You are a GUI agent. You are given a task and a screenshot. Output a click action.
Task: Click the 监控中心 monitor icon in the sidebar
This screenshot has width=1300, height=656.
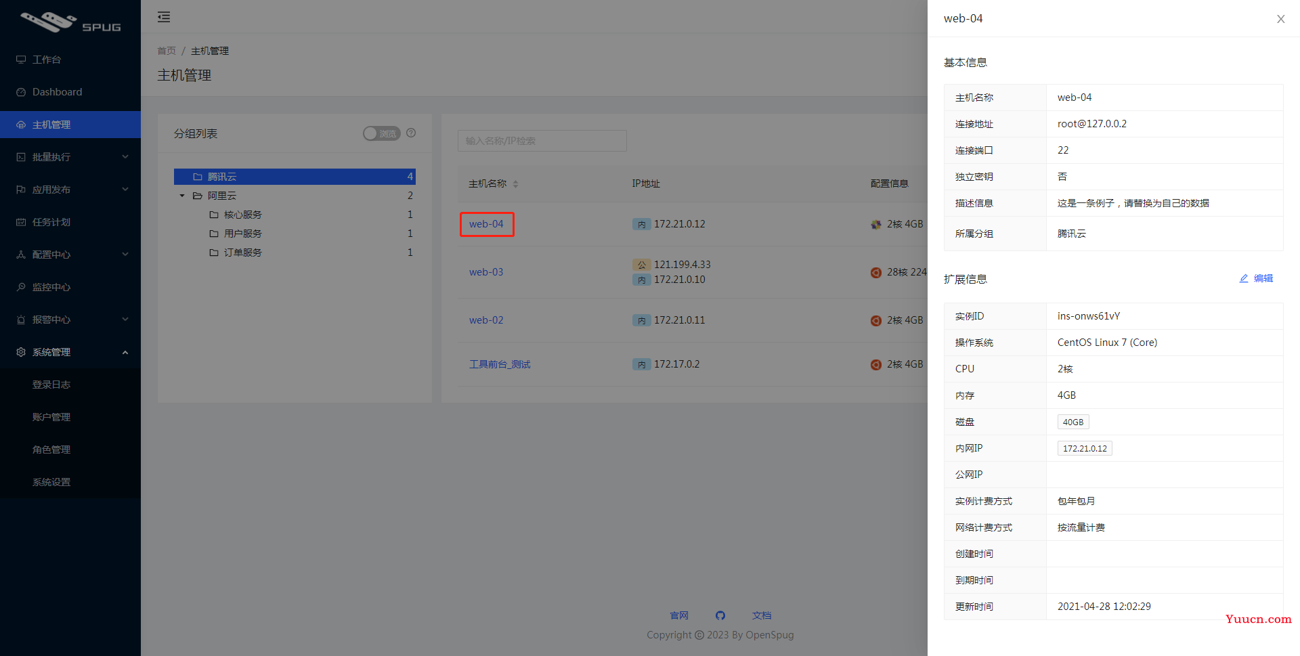21,287
